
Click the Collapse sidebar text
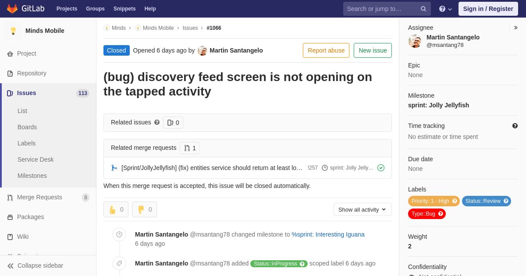coord(40,265)
